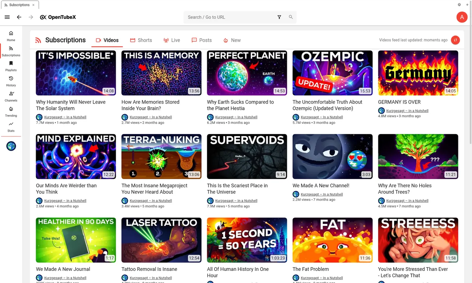Open search filters funnel icon
Image resolution: width=472 pixels, height=283 pixels.
279,17
